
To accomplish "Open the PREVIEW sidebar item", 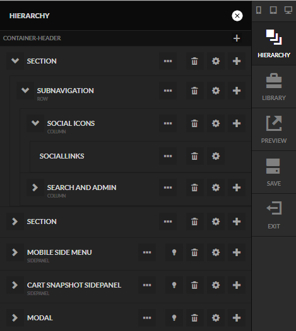I will click(274, 130).
